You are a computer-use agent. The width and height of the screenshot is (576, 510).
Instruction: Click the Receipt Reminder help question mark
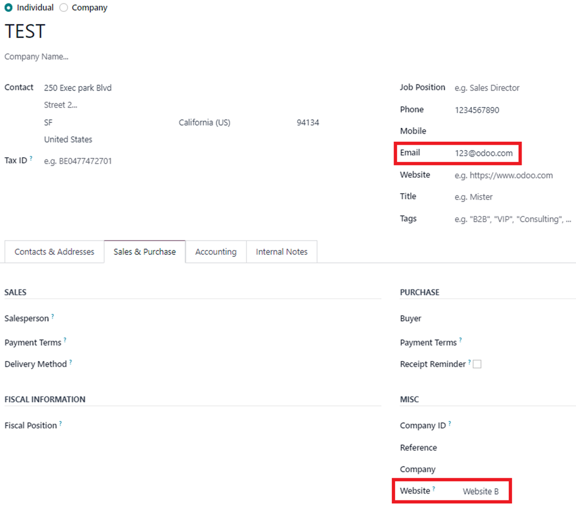tap(469, 362)
